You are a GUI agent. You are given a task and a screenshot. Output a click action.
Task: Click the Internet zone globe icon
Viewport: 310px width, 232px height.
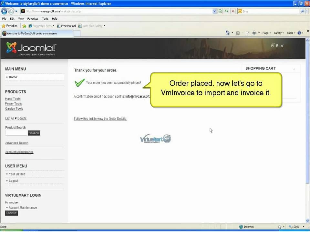point(241,227)
